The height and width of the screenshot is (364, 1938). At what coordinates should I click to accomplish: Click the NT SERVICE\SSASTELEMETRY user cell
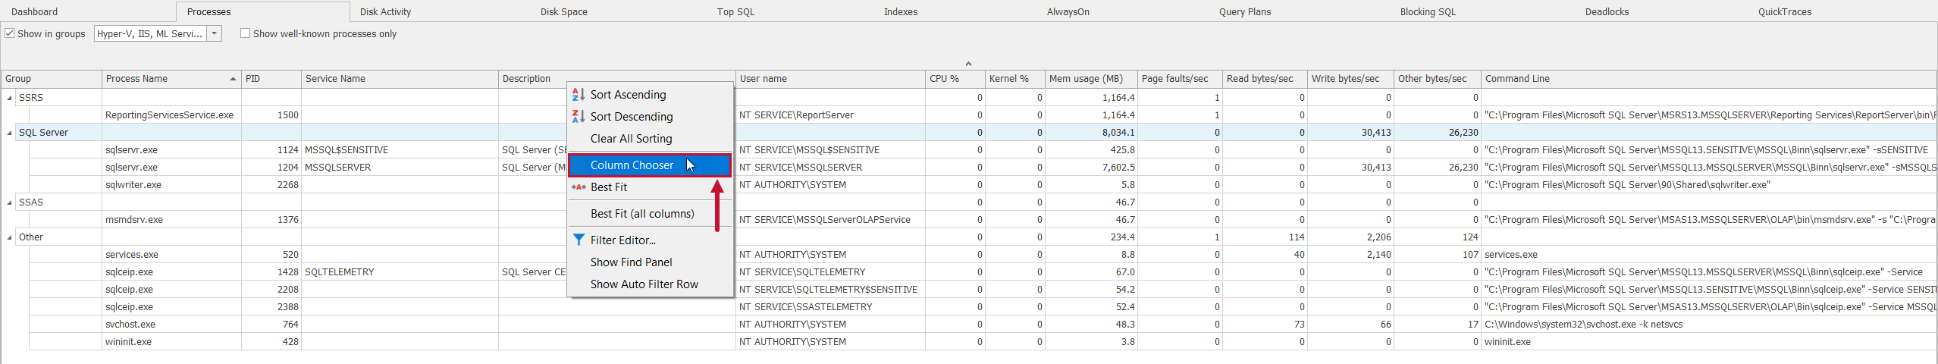[x=830, y=307]
